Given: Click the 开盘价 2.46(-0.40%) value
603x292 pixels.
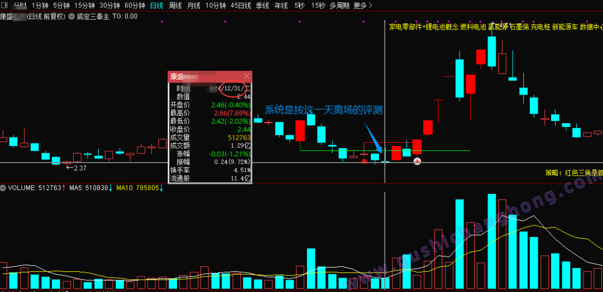Looking at the screenshot, I should tap(231, 104).
